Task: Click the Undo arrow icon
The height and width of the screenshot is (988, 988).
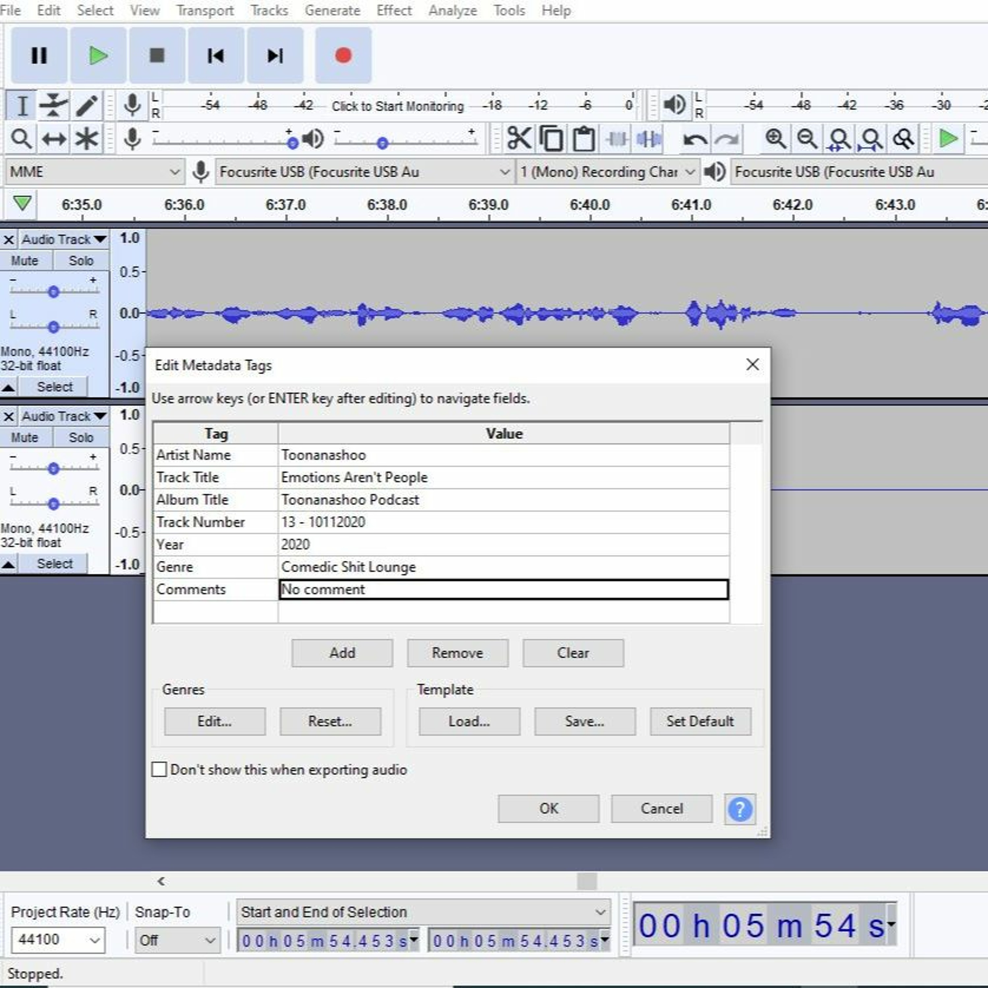Action: coord(695,139)
